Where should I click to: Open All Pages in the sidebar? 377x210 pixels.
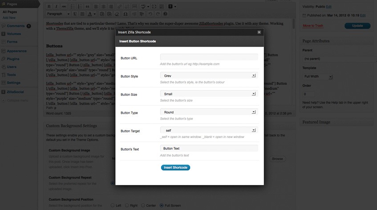[10, 12]
